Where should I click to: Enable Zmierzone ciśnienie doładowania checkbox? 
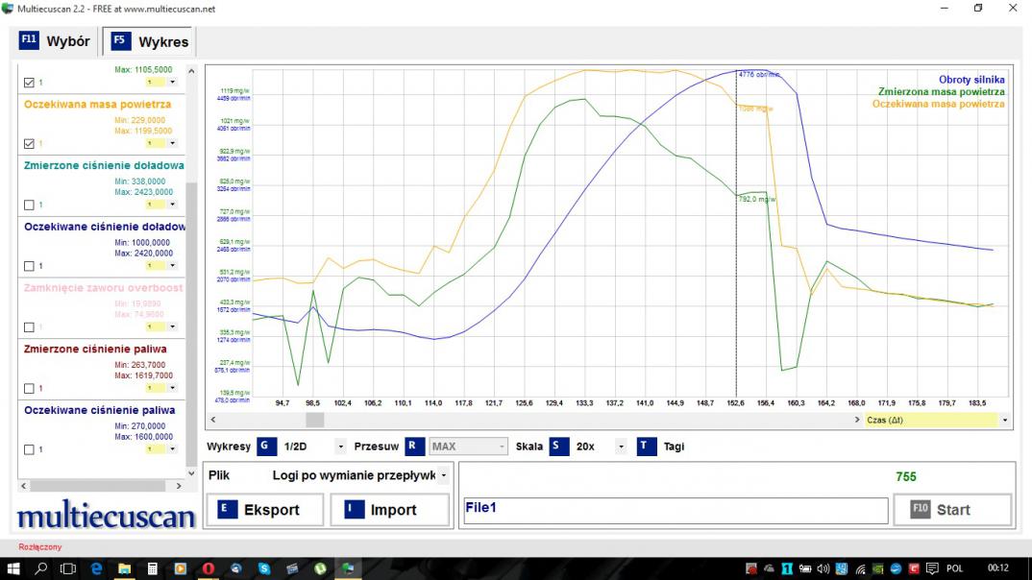[x=29, y=205]
